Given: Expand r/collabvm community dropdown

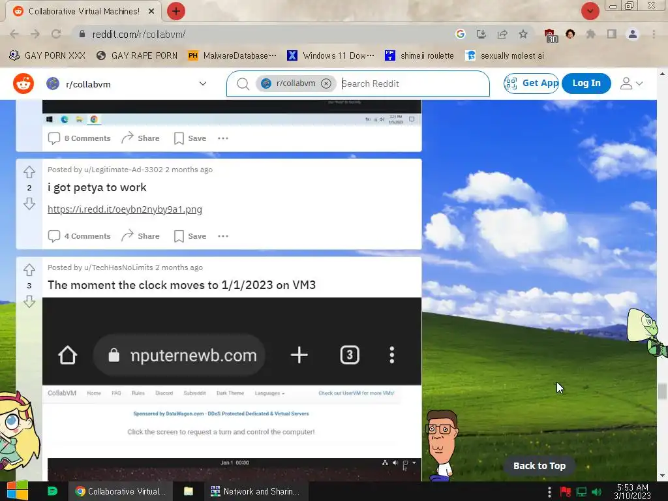Looking at the screenshot, I should [203, 84].
